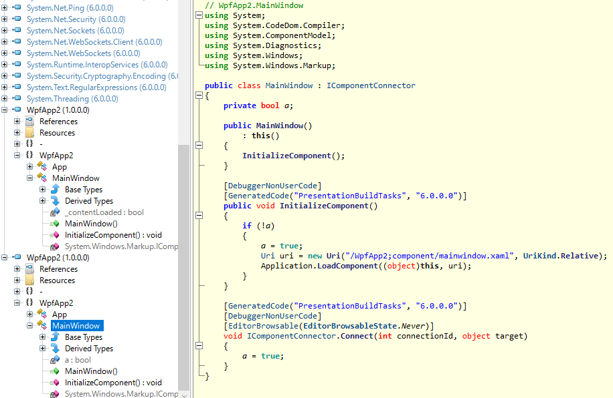Expand the System.Net.WebSockets.Client assembly node
The width and height of the screenshot is (613, 398).
[4, 42]
